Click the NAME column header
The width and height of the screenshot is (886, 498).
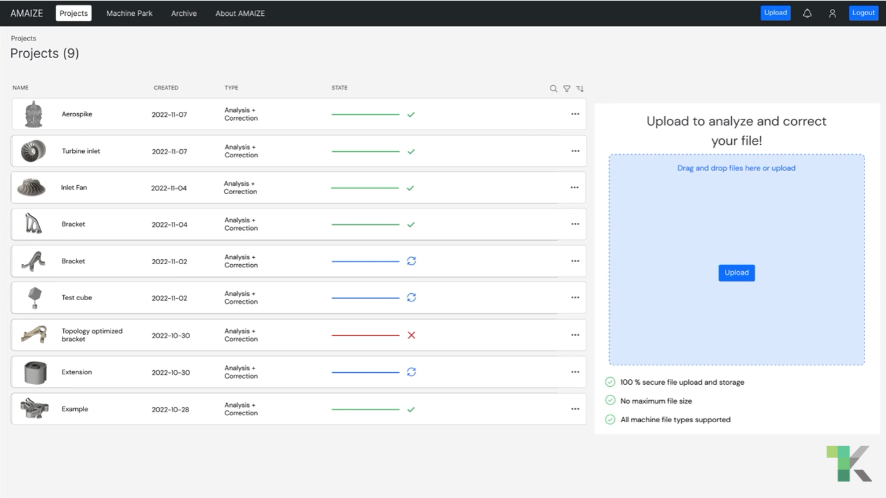pos(20,88)
